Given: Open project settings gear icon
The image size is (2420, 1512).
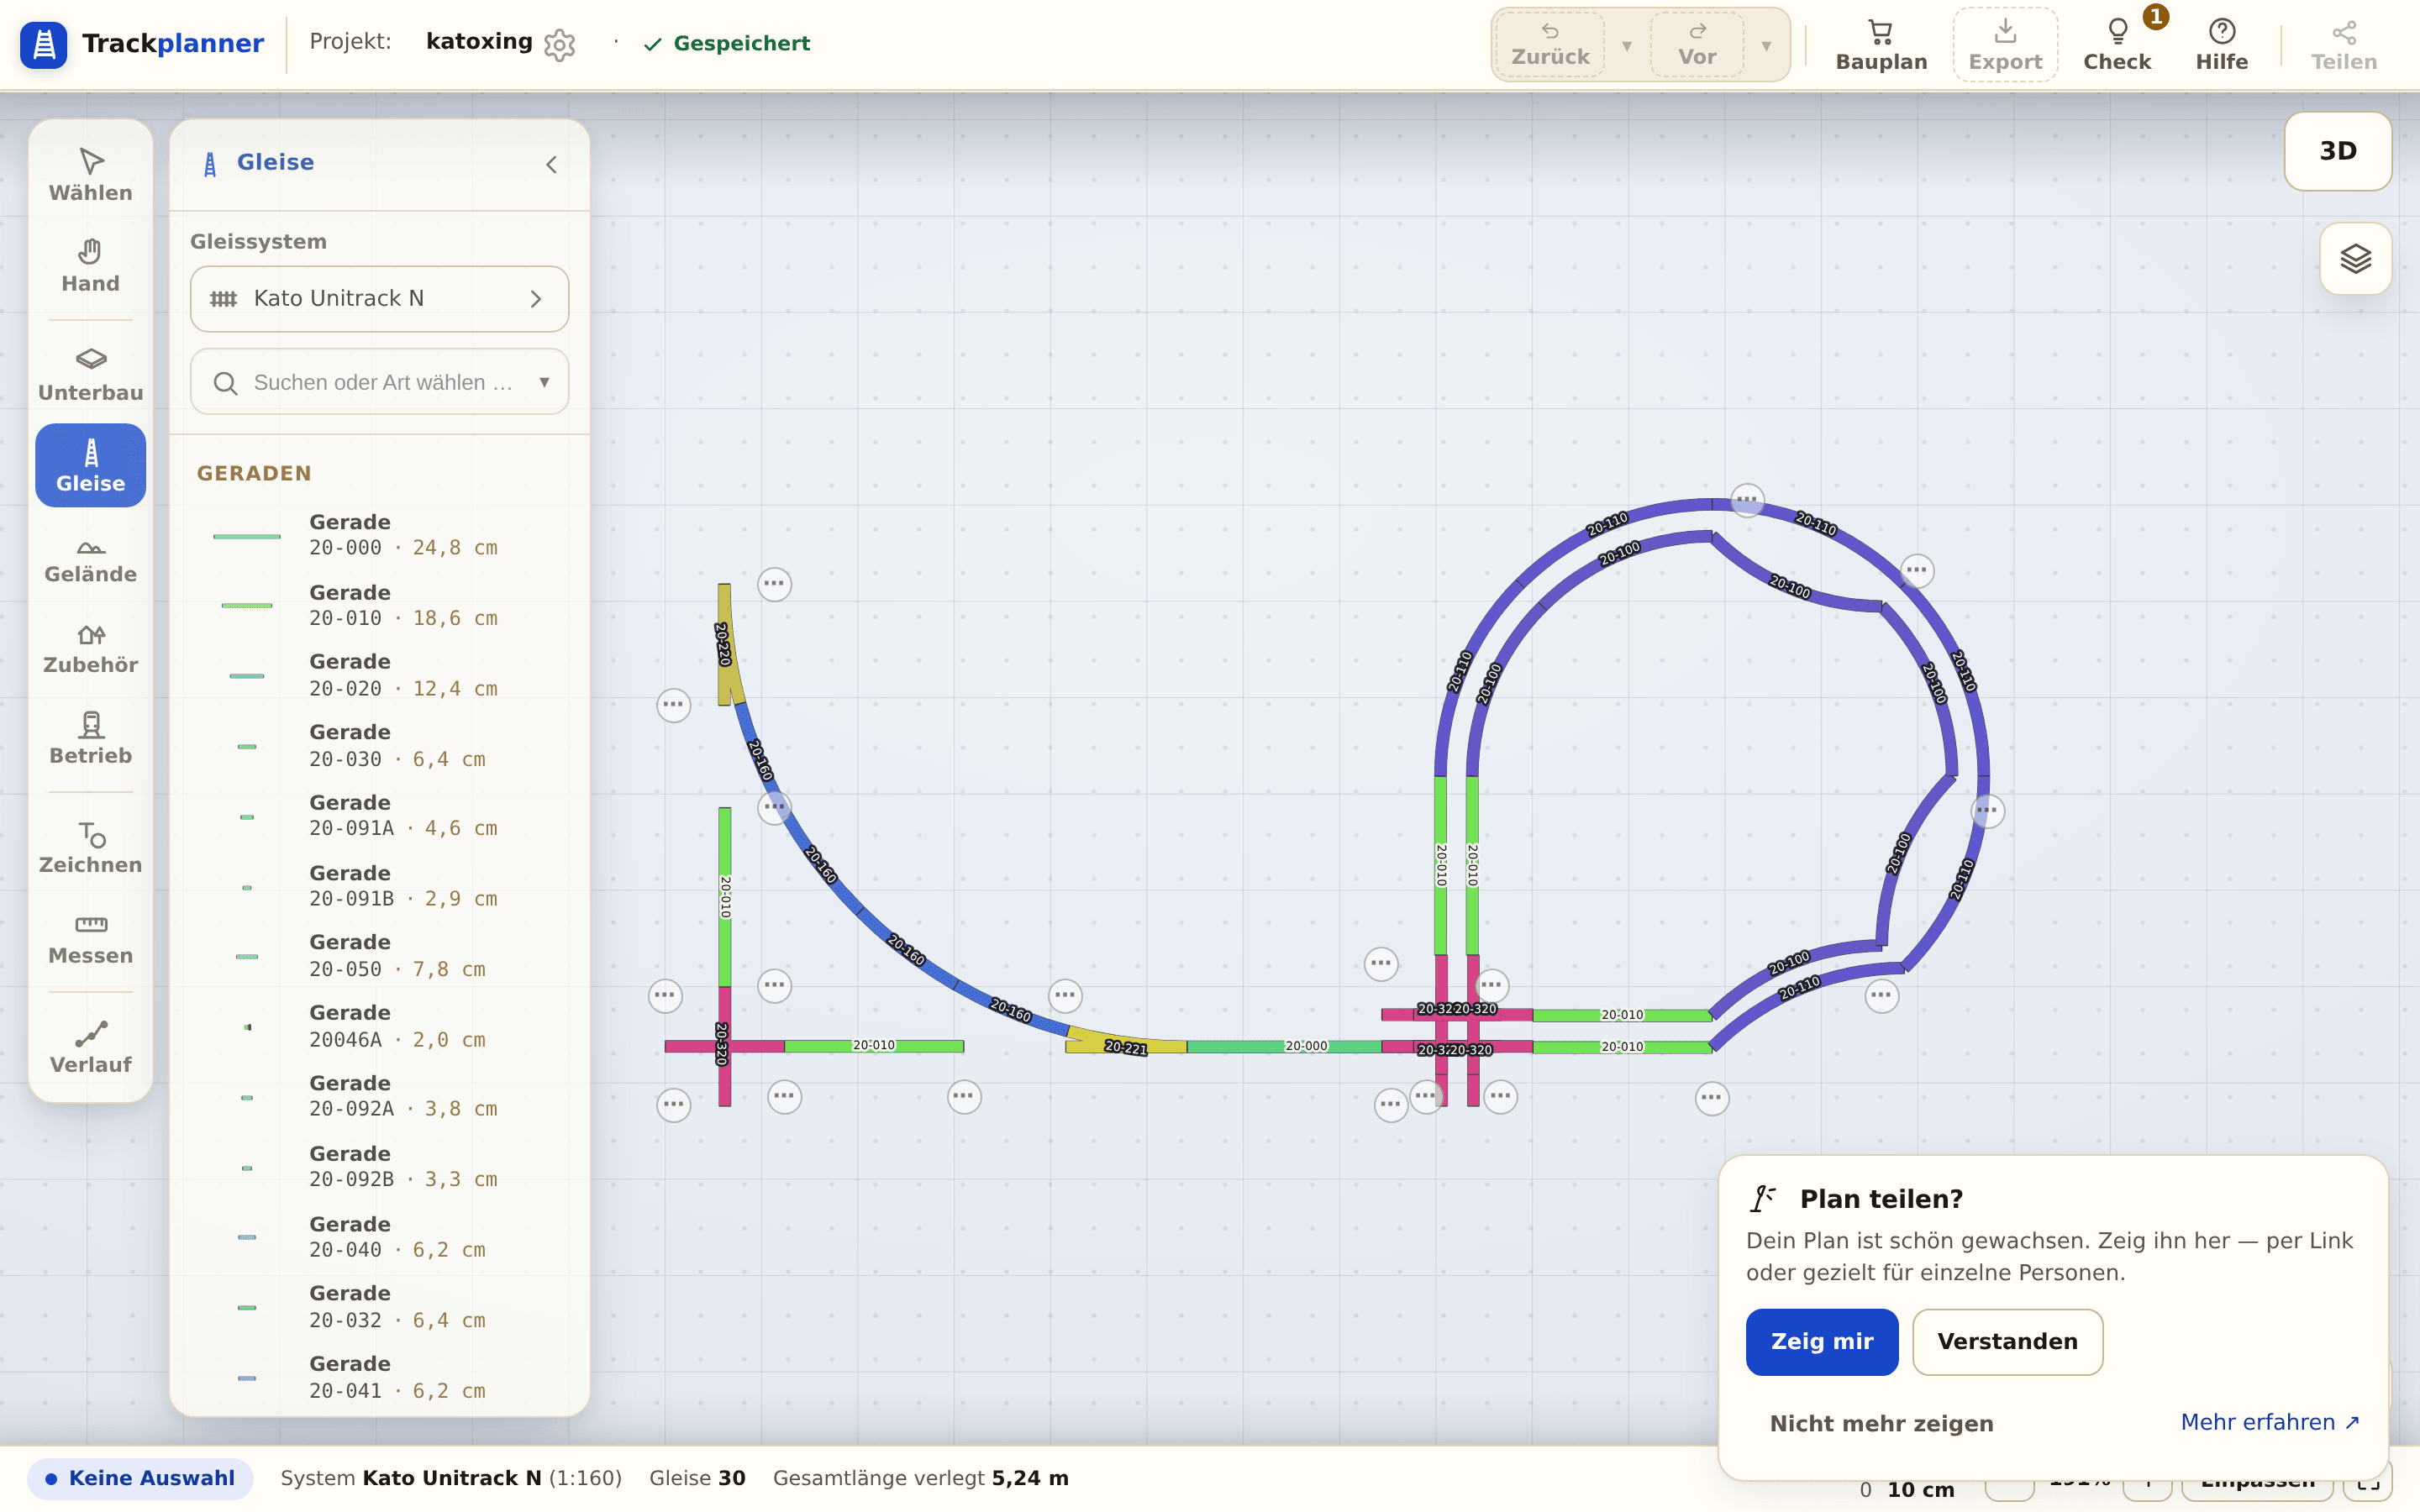Looking at the screenshot, I should [559, 44].
